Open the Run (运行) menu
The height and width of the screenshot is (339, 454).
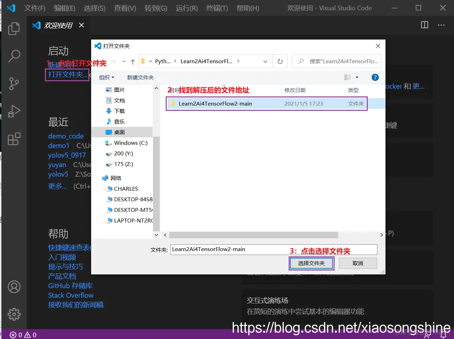click(x=187, y=8)
